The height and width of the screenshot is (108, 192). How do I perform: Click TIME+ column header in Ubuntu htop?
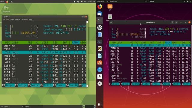point(183,43)
